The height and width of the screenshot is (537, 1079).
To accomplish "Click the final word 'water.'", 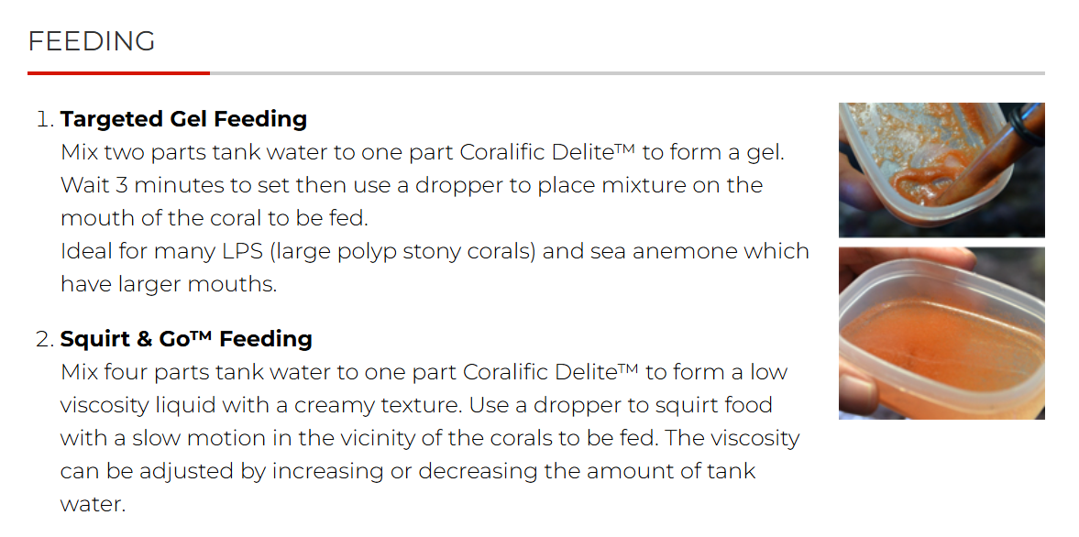I will click(x=93, y=504).
